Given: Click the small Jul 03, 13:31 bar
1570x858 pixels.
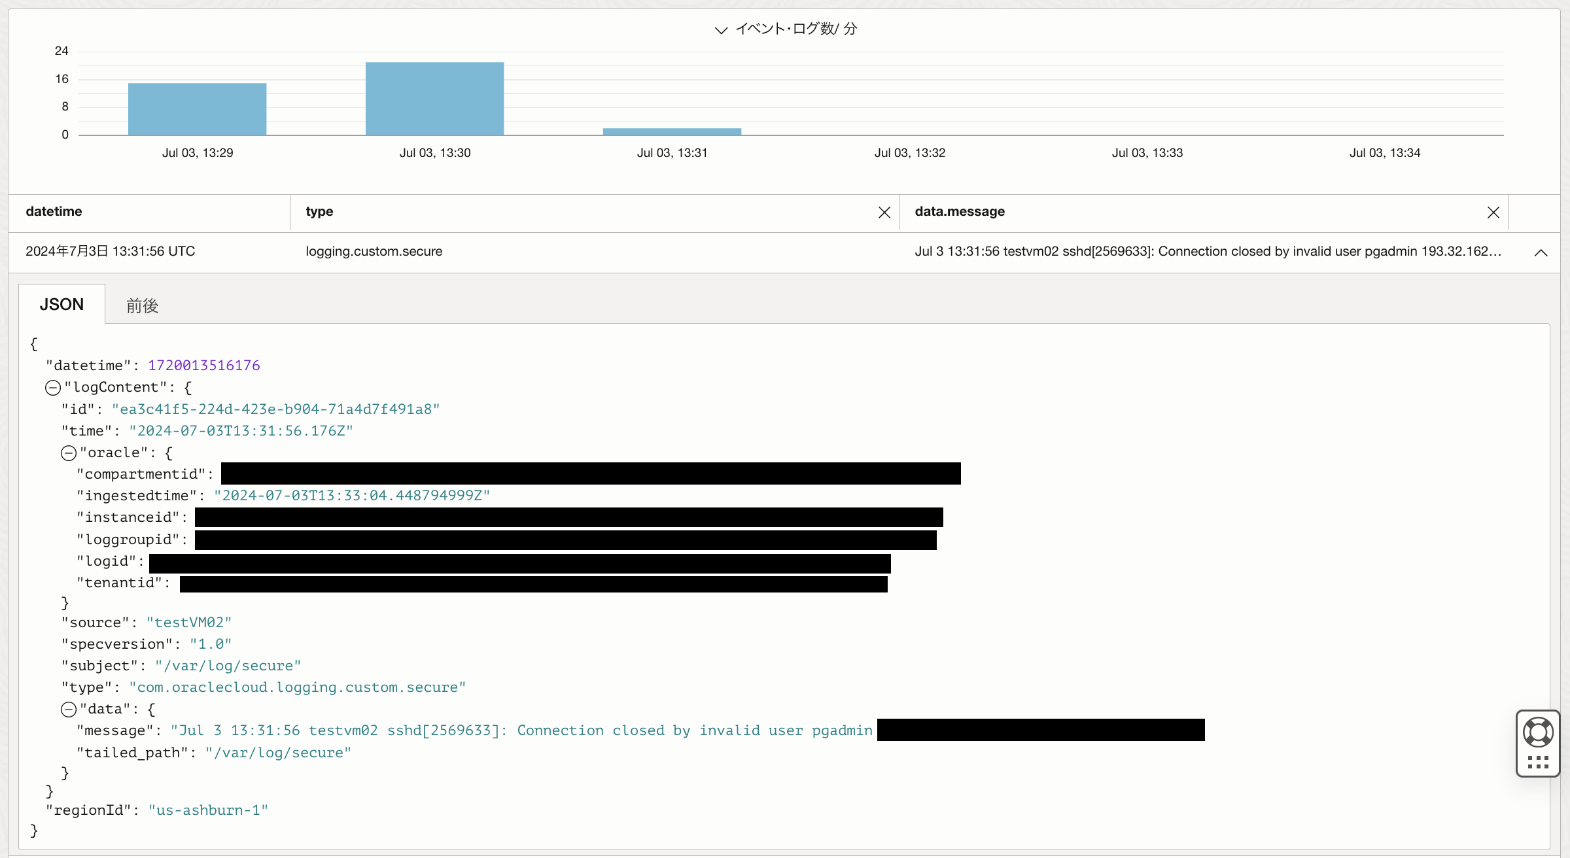Looking at the screenshot, I should tap(672, 131).
